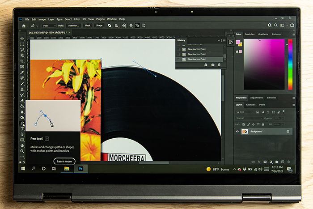Switch to the Channels tab
313x209 pixels.
pyautogui.click(x=251, y=105)
